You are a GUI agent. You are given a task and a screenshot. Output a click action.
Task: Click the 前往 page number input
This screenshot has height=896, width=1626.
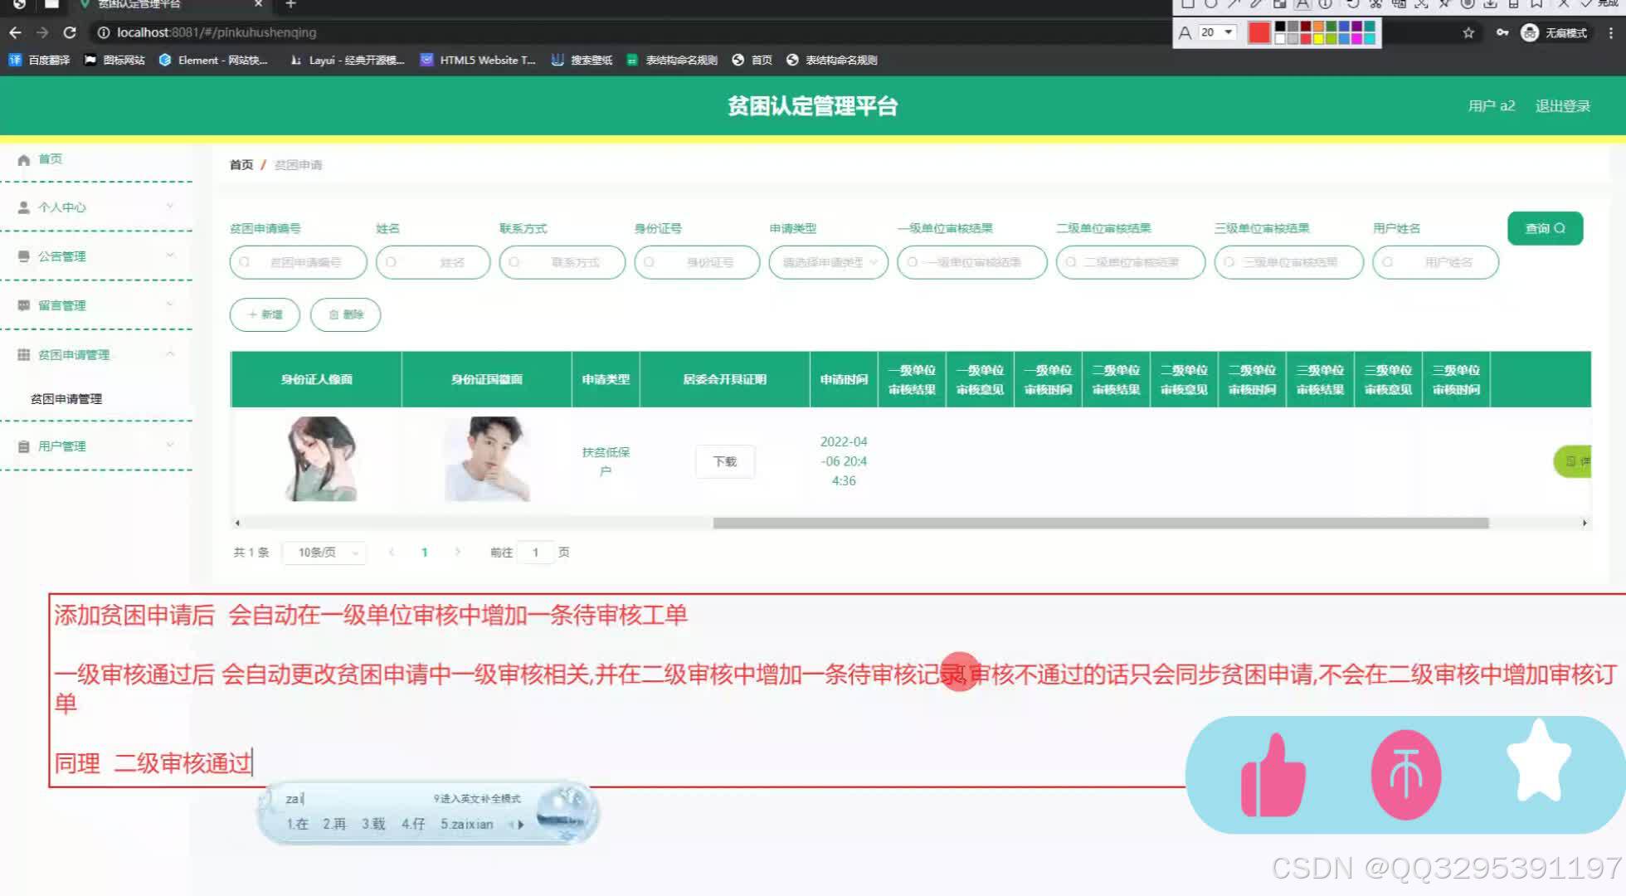pos(535,553)
